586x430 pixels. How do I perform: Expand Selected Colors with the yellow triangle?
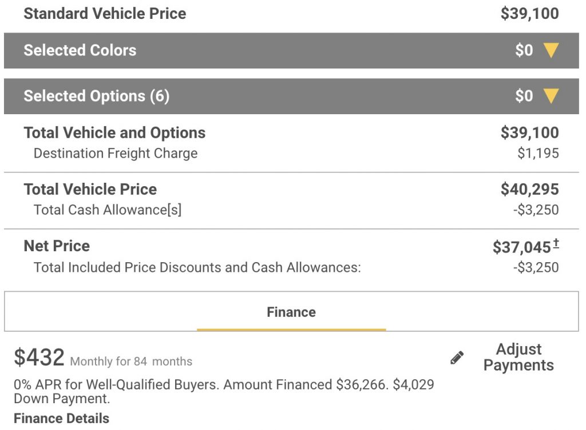551,50
